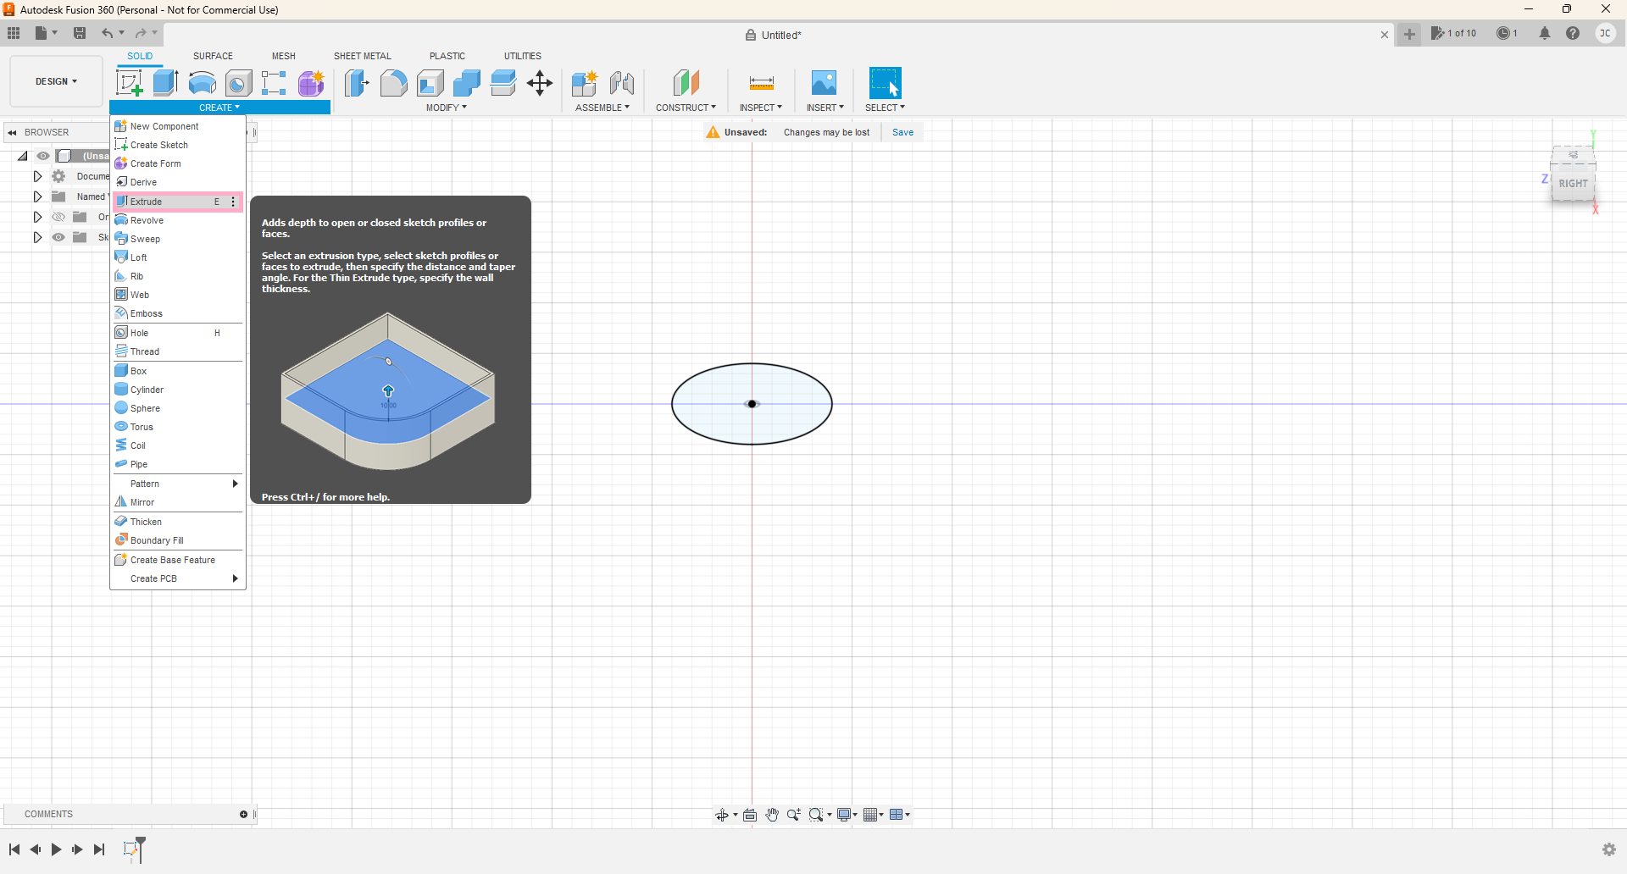Switch to the MESH tab
This screenshot has width=1627, height=874.
(x=284, y=56)
